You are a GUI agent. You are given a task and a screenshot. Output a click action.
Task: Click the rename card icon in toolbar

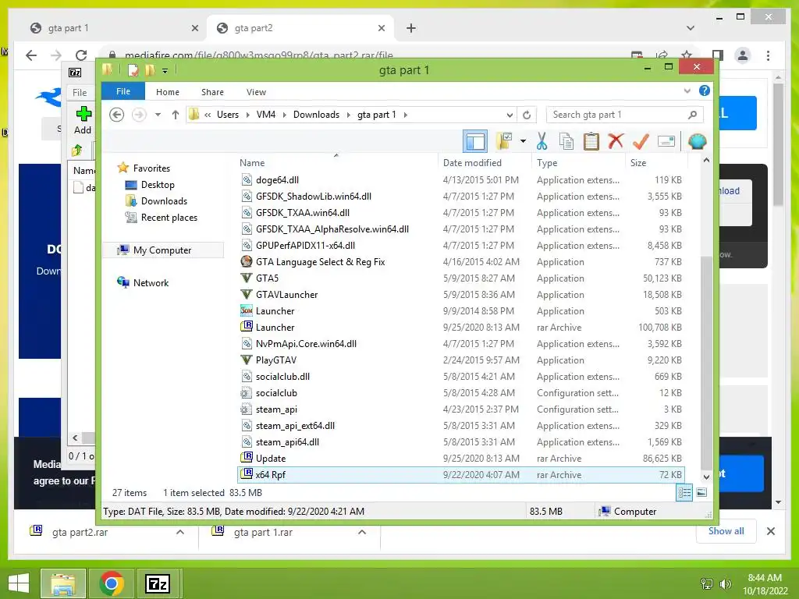tap(666, 141)
